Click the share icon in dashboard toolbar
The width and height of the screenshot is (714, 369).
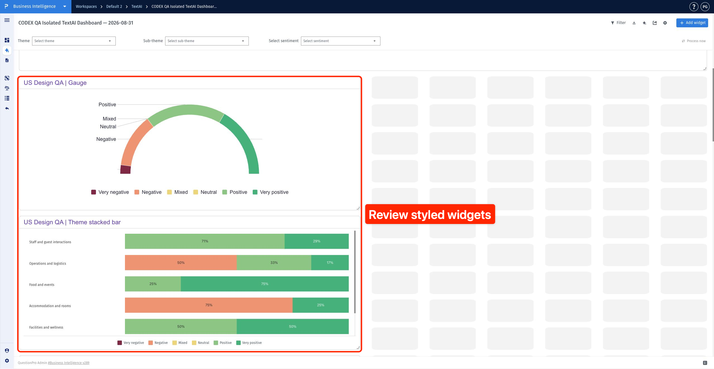point(655,23)
